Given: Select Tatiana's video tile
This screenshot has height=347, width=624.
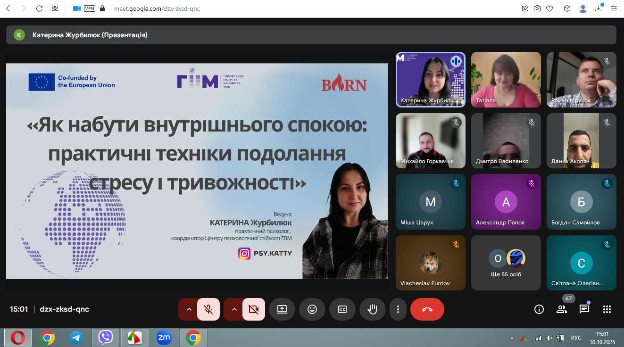Looking at the screenshot, I should pyautogui.click(x=506, y=79).
